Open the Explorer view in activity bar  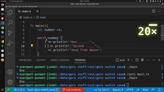point(10,13)
